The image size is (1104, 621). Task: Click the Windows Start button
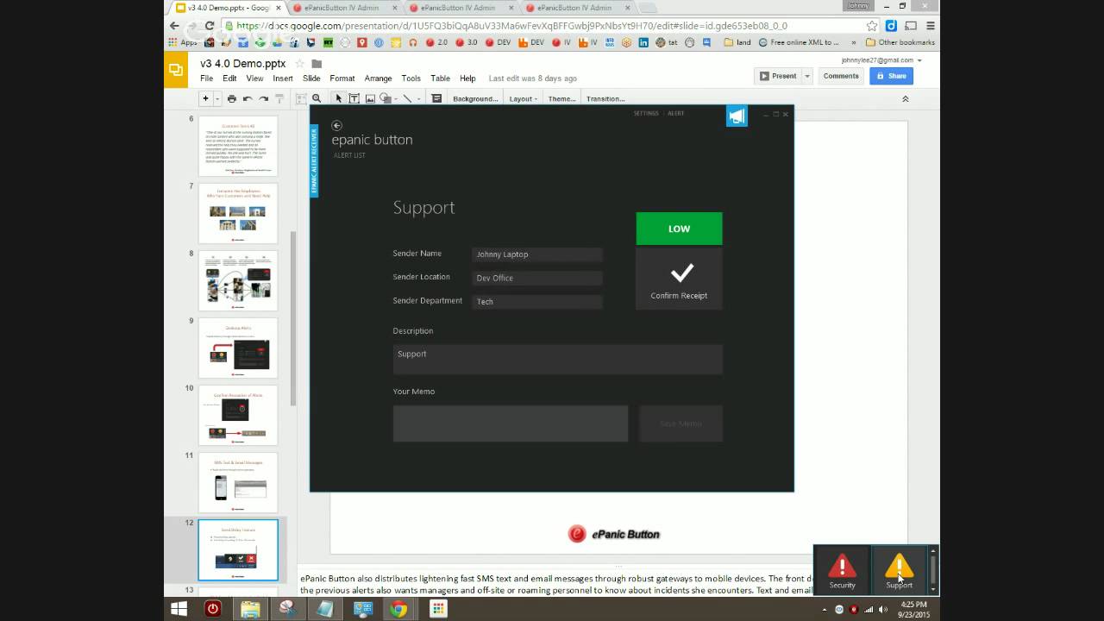coord(179,609)
